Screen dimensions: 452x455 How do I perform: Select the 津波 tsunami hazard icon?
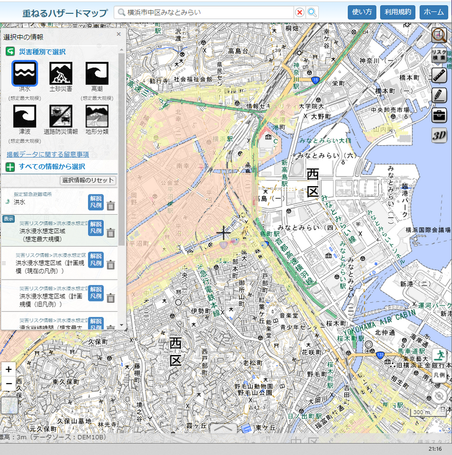24,117
